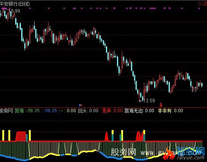Image resolution: width=207 pixels, height=162 pixels.
Task: Select the 平安银行(日线) chart title
Action: [15, 4]
